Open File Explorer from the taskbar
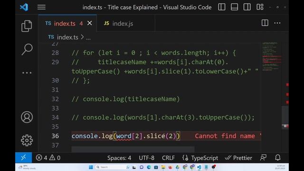The width and height of the screenshot is (304, 171). pyautogui.click(x=163, y=167)
